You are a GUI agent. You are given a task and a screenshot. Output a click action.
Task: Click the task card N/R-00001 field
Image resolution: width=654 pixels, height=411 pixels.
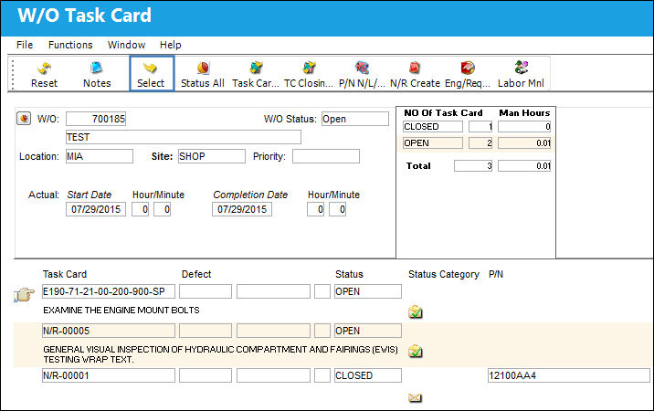[109, 375]
